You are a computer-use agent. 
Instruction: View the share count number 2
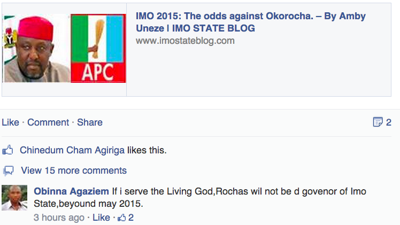click(389, 122)
